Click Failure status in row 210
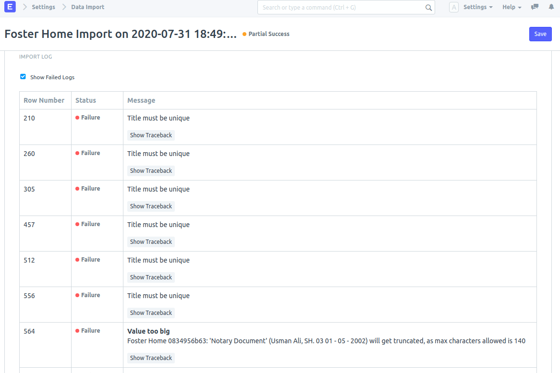 87,118
